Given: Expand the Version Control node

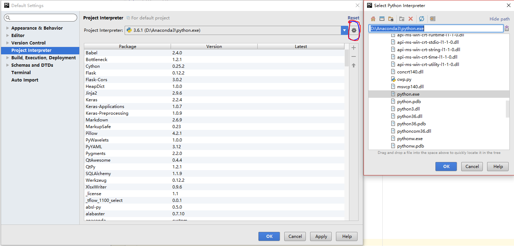Looking at the screenshot, I should coord(8,43).
